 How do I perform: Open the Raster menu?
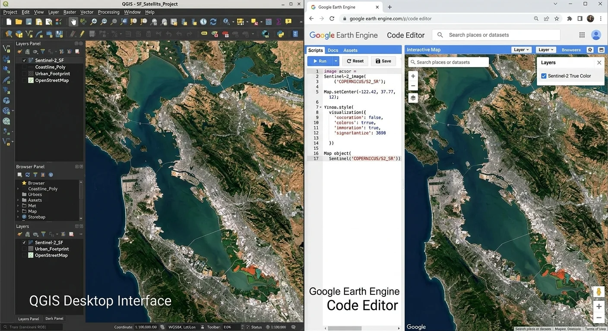tap(70, 12)
